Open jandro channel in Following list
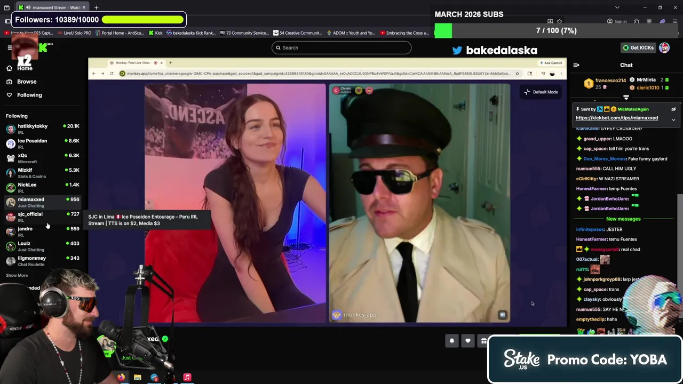 pyautogui.click(x=43, y=231)
